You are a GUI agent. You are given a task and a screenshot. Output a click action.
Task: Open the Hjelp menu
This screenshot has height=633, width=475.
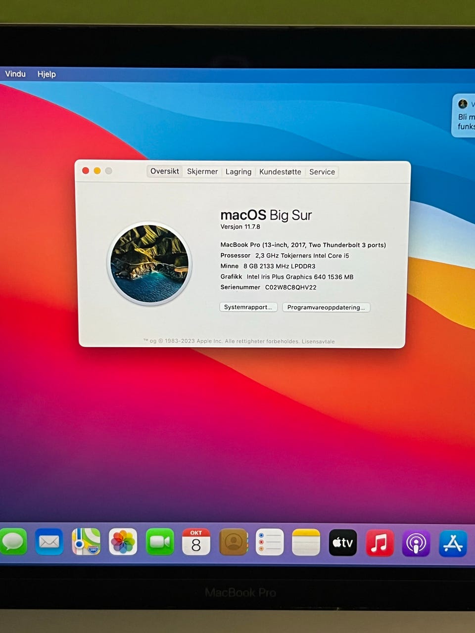coord(47,74)
